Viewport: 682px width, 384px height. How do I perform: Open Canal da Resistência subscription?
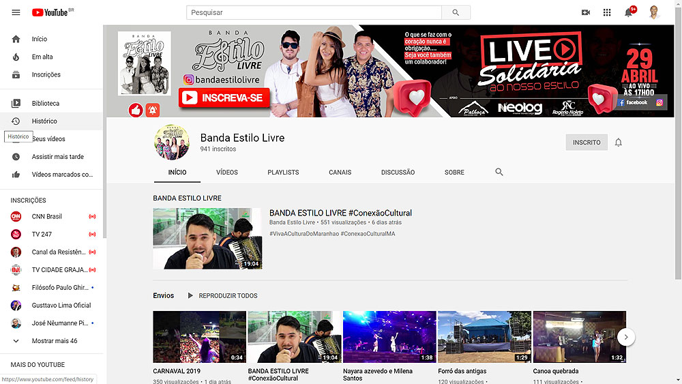(x=51, y=252)
